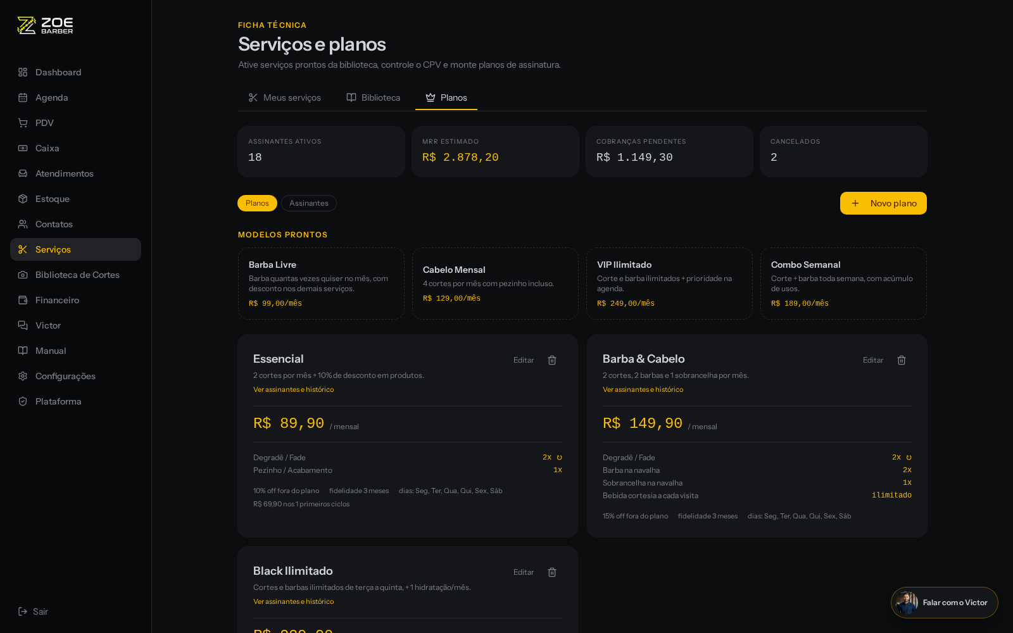Choose the Barba Livre ready-made template
The width and height of the screenshot is (1013, 633).
[321, 284]
